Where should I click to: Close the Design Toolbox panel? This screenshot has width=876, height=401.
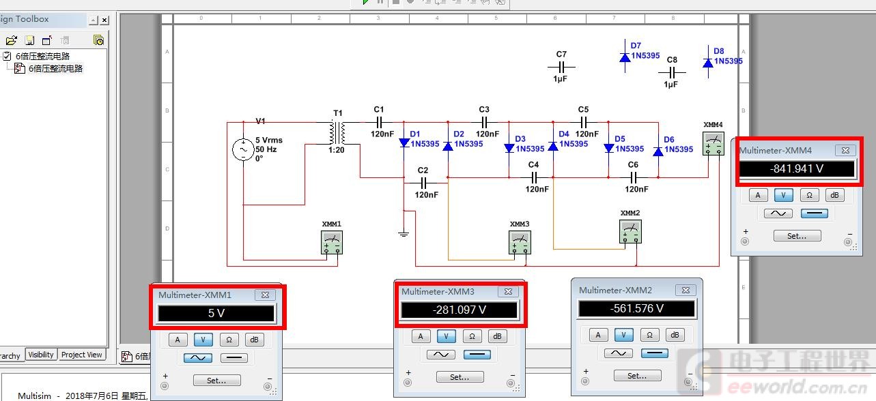104,20
